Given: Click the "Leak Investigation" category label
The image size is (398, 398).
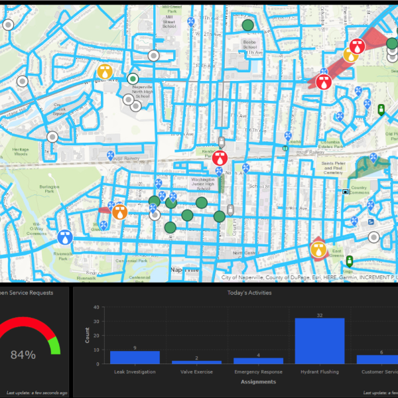Looking at the screenshot, I should point(135,372).
